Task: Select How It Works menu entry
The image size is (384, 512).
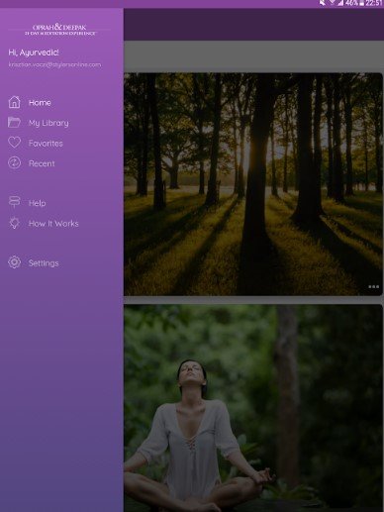Action: (53, 224)
